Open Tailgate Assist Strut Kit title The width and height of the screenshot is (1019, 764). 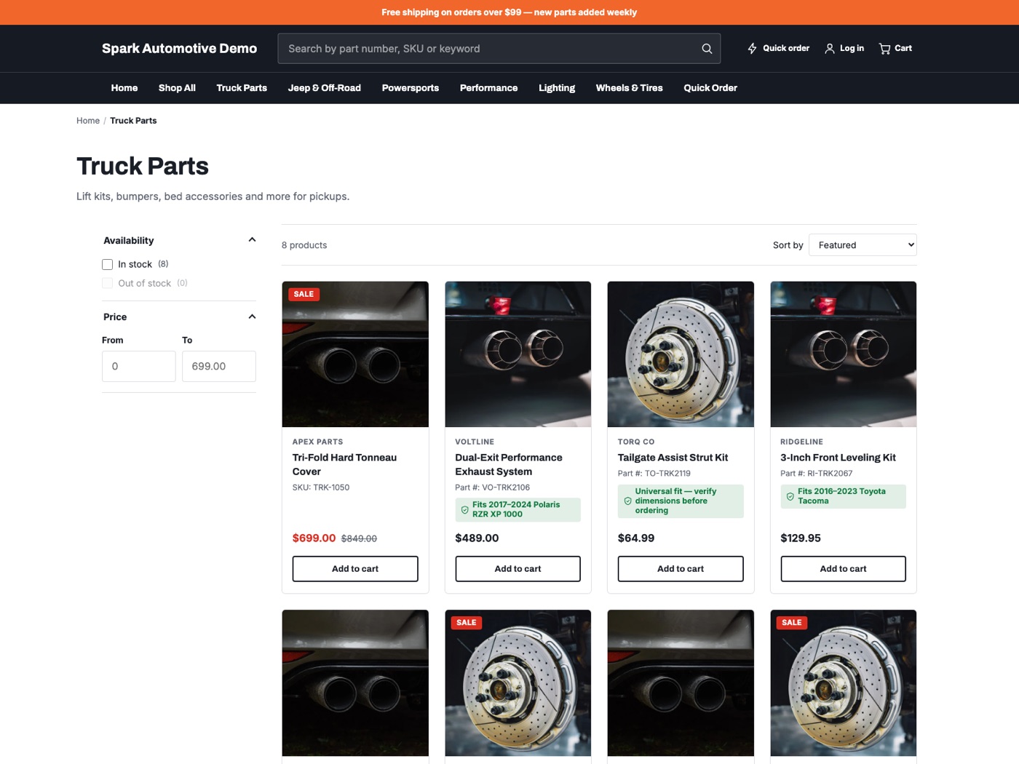pyautogui.click(x=673, y=458)
